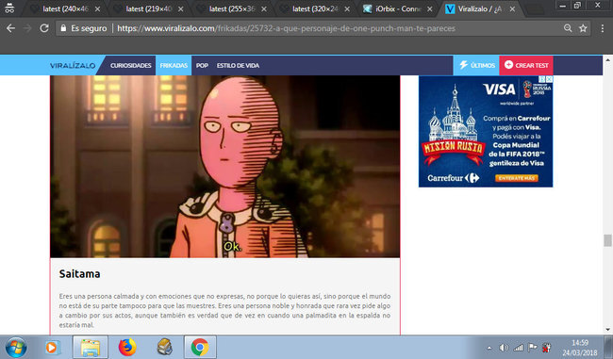Bookmark this page with the star icon
The height and width of the screenshot is (359, 613).
click(583, 28)
